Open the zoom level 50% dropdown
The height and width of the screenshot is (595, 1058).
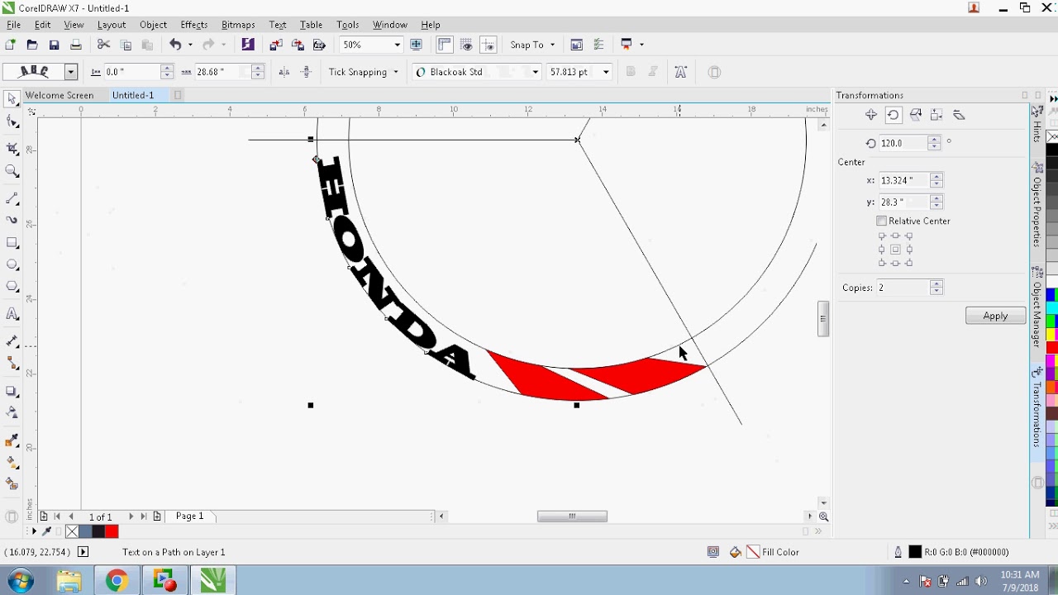tap(398, 45)
